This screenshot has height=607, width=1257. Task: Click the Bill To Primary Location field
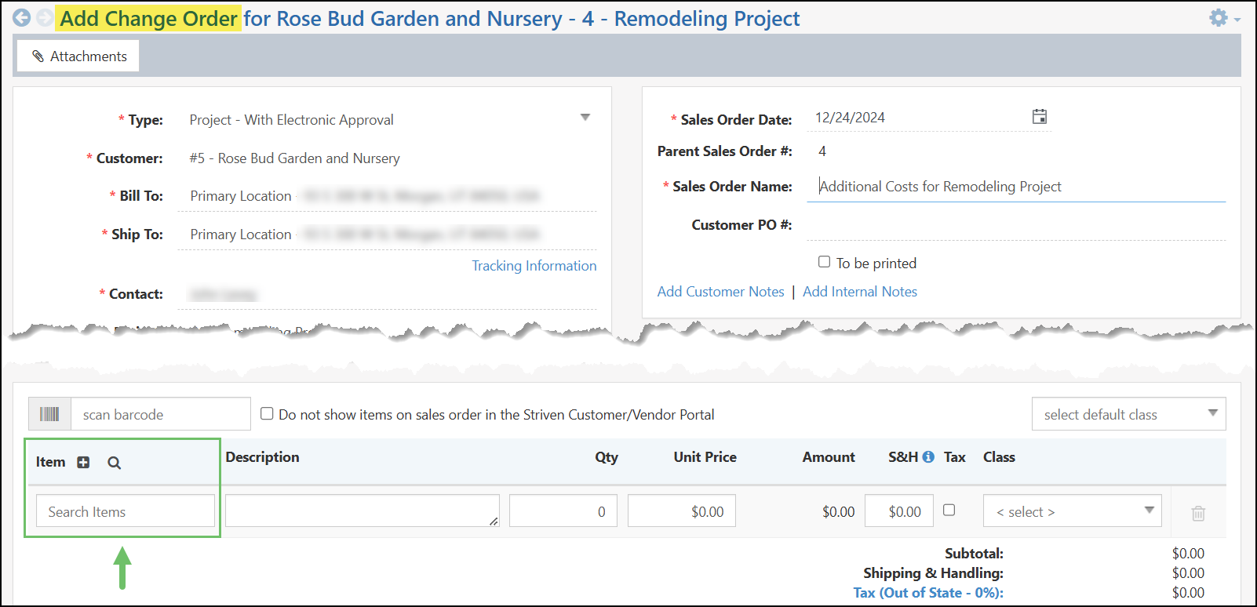click(x=388, y=196)
